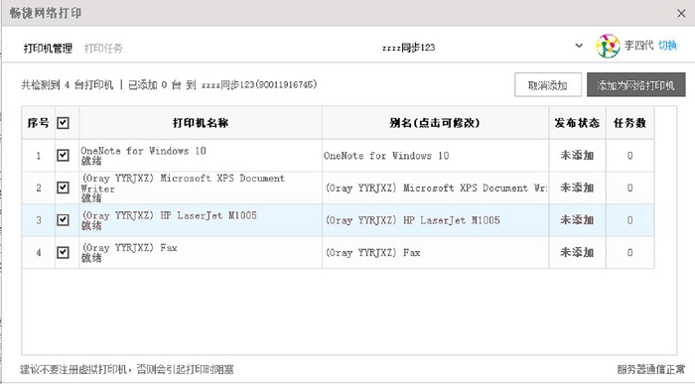This screenshot has height=384, width=695.
Task: Click 未添加 status in HP LaserJet row
Action: pos(577,220)
